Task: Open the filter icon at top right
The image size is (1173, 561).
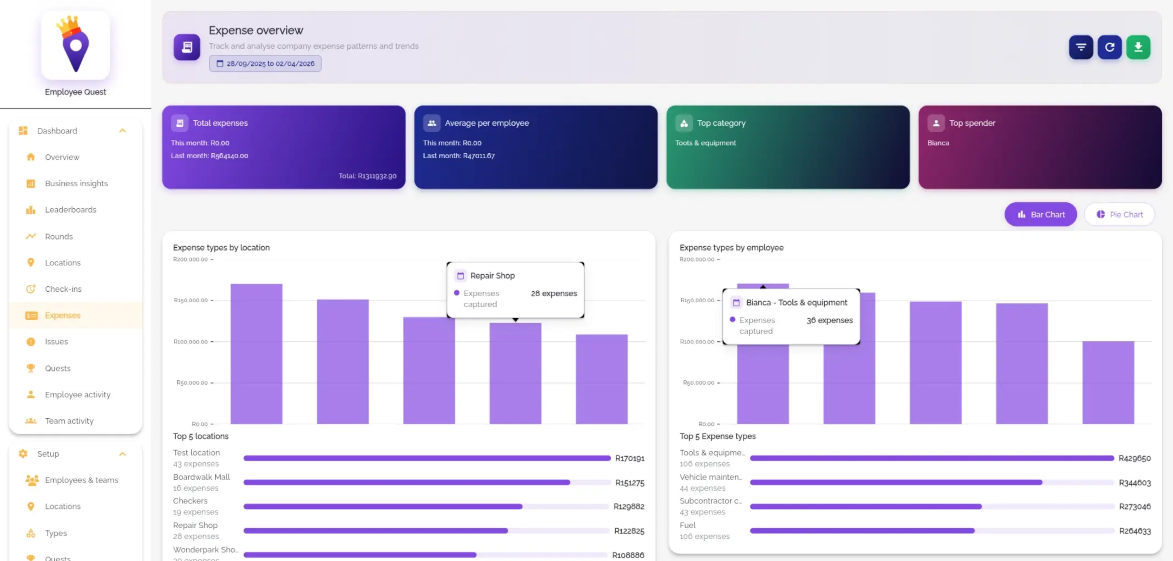Action: coord(1080,47)
